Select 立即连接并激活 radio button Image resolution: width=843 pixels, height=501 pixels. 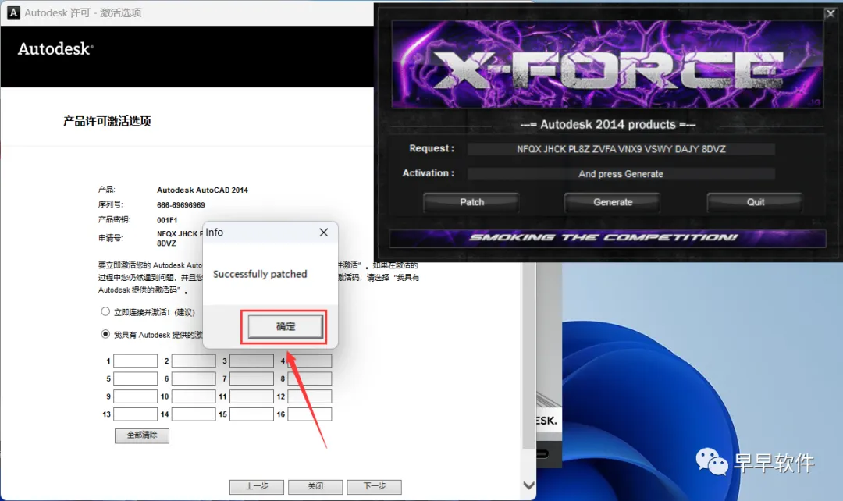pyautogui.click(x=105, y=311)
